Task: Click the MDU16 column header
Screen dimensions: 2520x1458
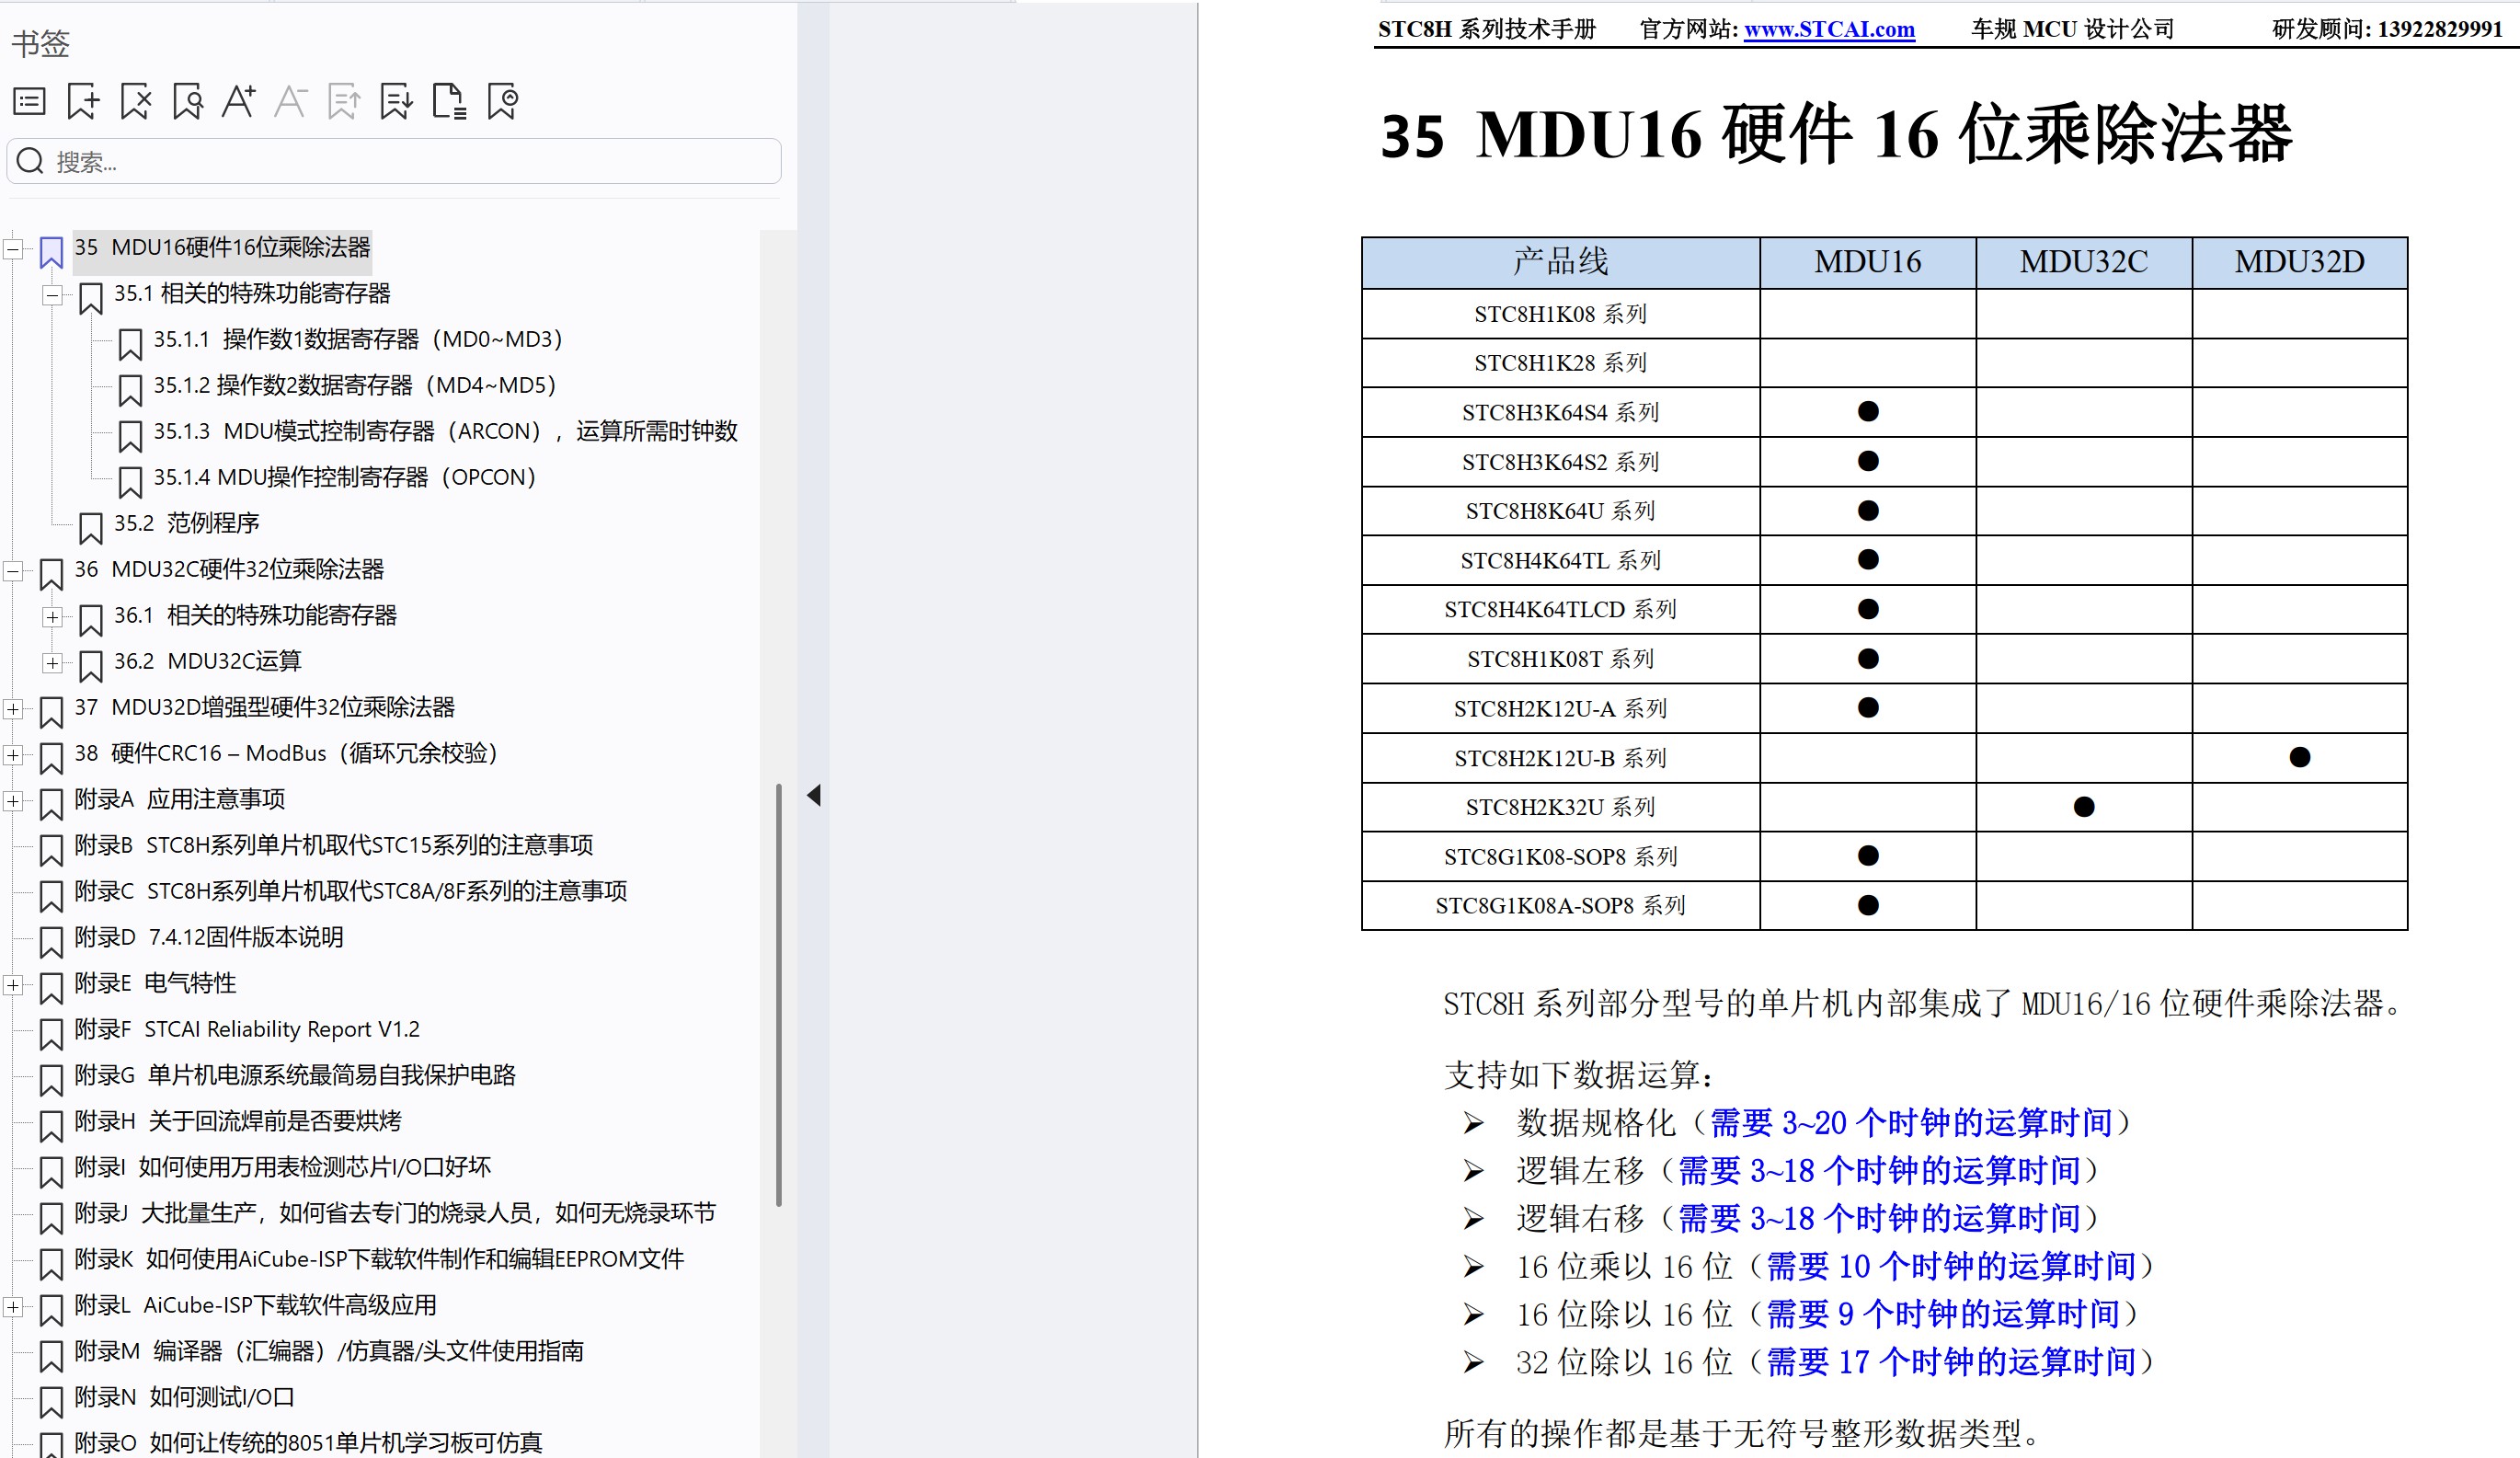Action: [x=1867, y=262]
